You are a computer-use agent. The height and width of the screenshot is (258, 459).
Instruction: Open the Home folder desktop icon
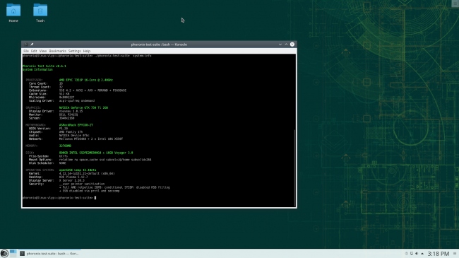point(13,13)
